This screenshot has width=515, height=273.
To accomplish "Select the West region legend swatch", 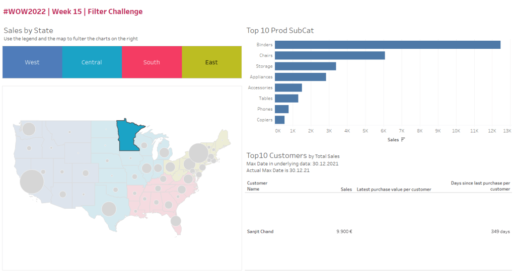I will (x=32, y=62).
